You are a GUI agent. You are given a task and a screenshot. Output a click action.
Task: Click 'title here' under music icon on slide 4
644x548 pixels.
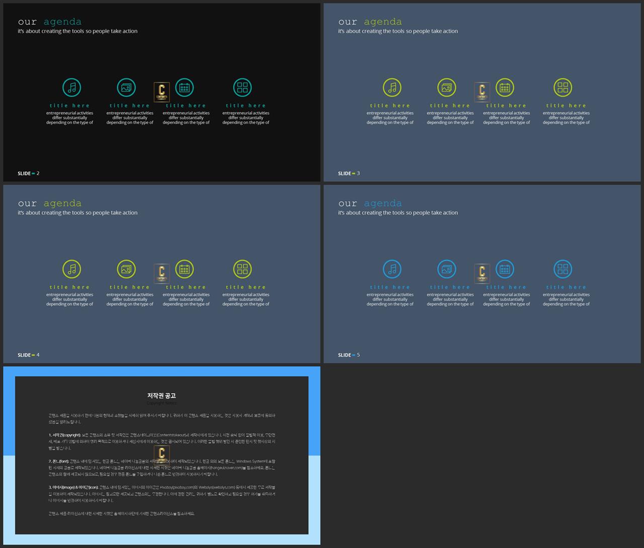pos(70,287)
